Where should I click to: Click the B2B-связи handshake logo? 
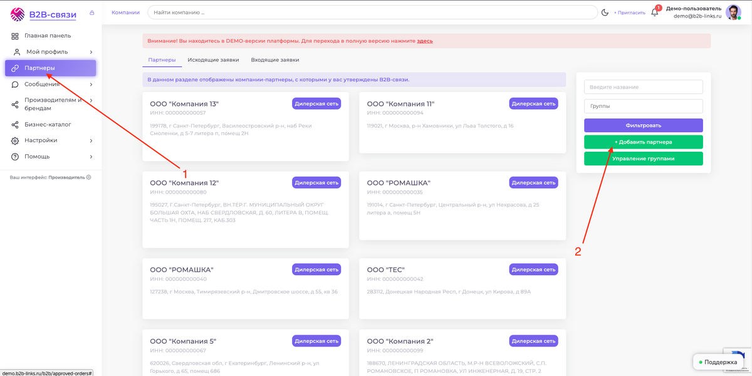[18, 14]
